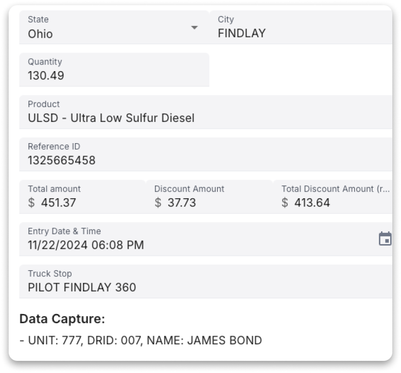
Task: Click the Data Capture heading
Action: (x=62, y=319)
